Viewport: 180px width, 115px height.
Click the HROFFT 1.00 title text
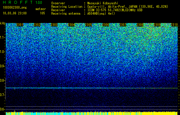(x=23, y=2)
